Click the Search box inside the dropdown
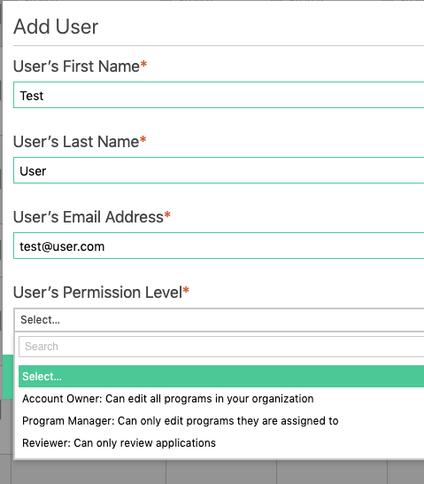The image size is (424, 484). pos(221,347)
